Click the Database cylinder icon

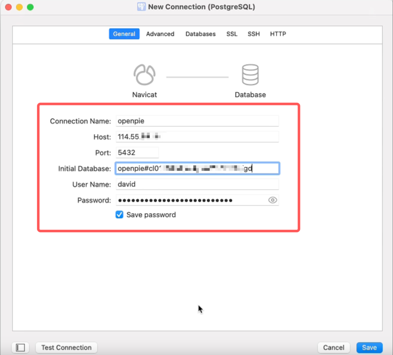click(250, 75)
